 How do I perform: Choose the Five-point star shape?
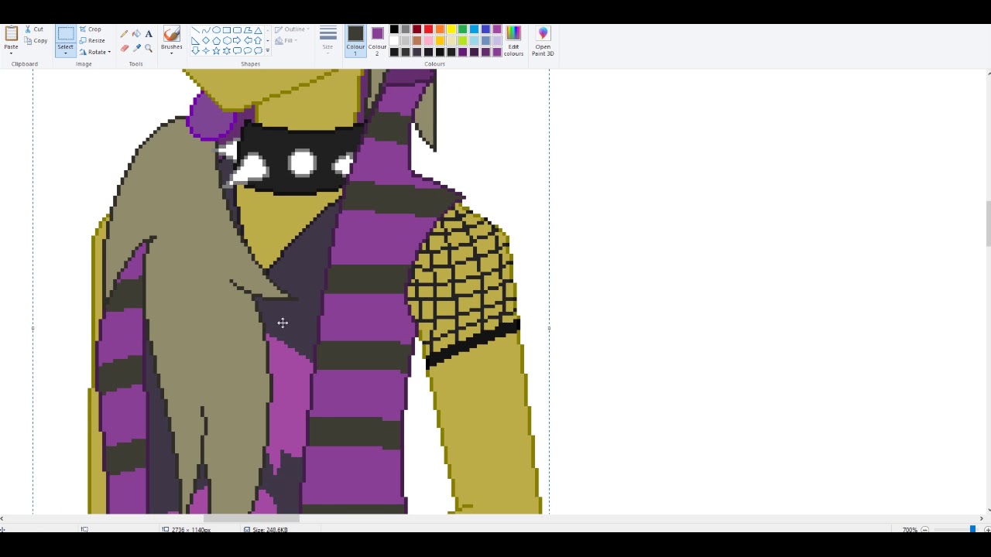(x=216, y=50)
